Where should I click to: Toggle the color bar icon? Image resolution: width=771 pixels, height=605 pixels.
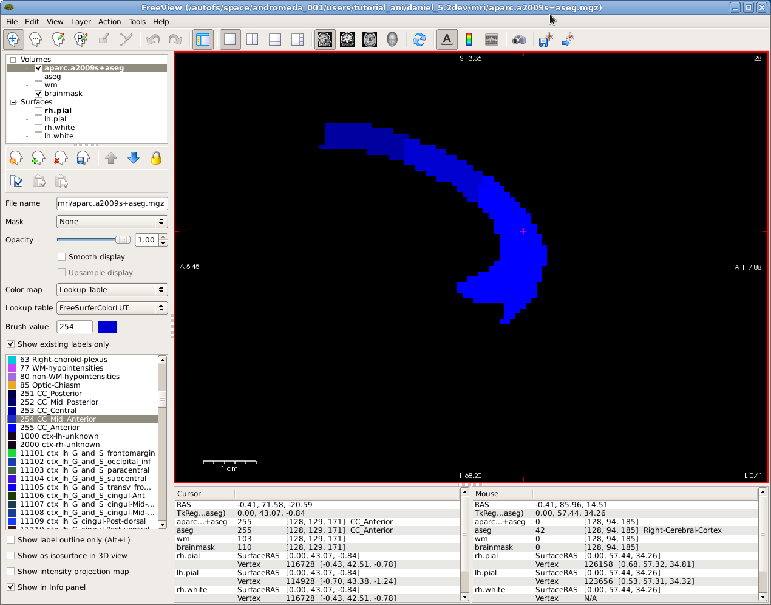469,39
